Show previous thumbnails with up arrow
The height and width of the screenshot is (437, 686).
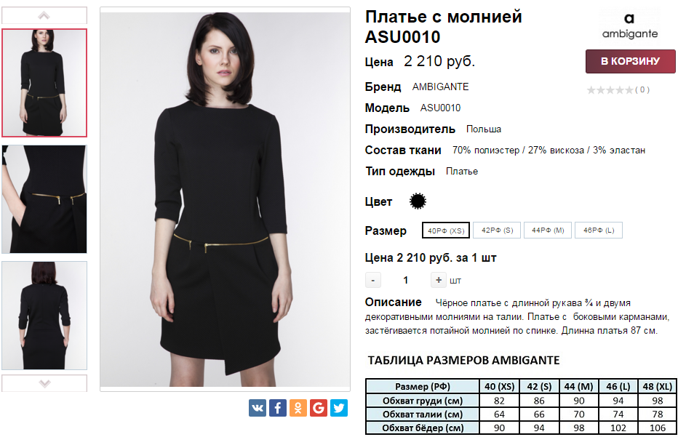pyautogui.click(x=44, y=16)
